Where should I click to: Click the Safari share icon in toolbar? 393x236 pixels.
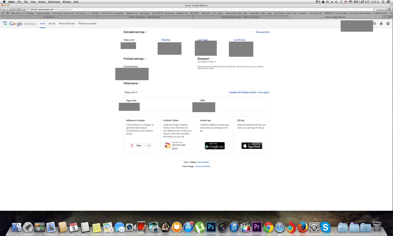pyautogui.click(x=18, y=9)
